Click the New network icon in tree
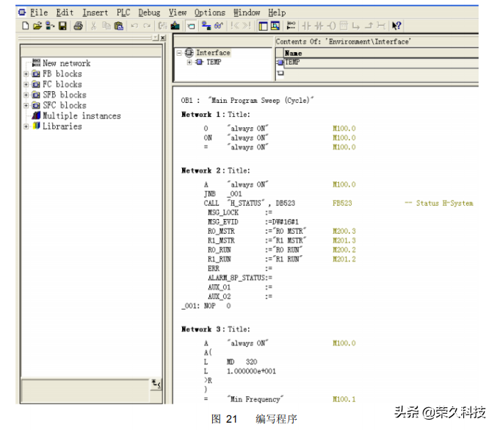497x430 pixels. tap(36, 64)
